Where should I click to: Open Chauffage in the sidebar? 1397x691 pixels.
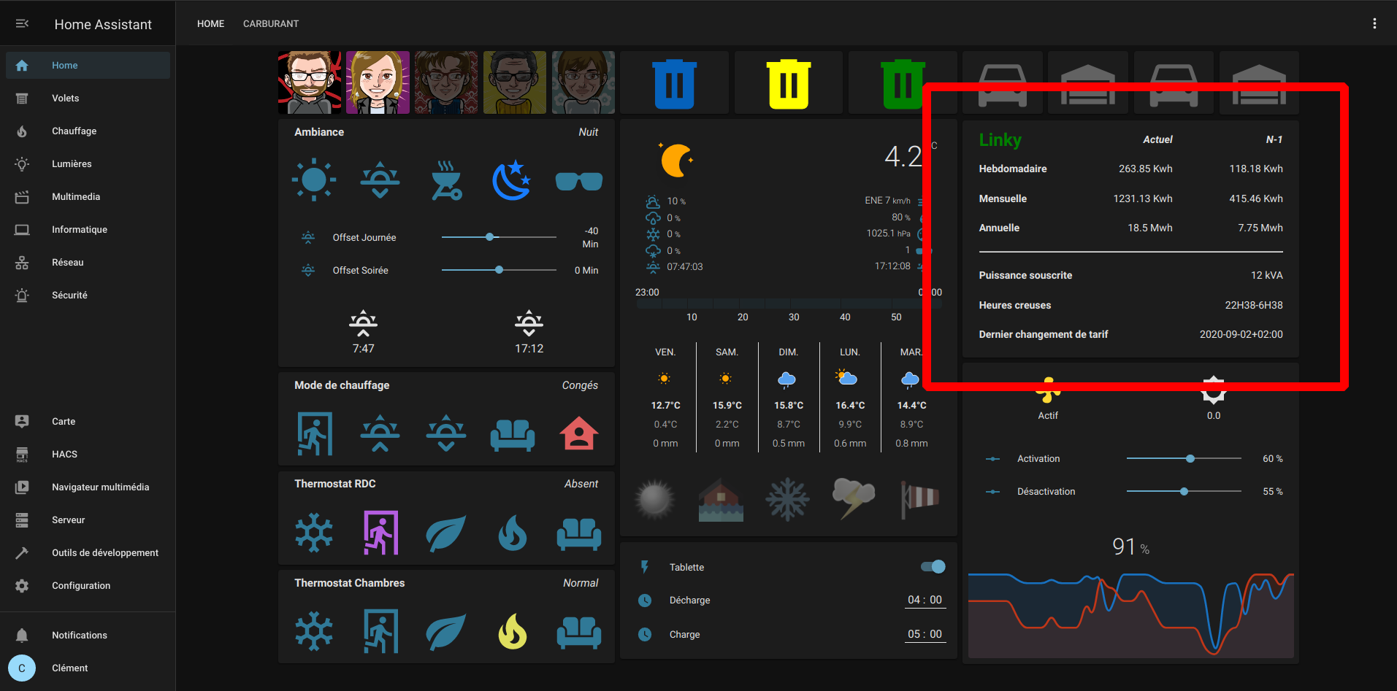click(x=74, y=131)
